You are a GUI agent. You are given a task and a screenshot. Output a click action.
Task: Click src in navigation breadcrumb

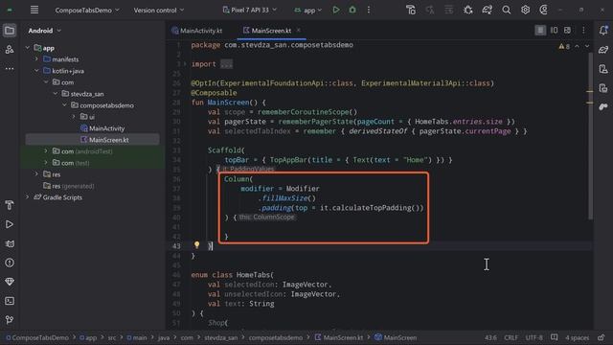(112, 337)
